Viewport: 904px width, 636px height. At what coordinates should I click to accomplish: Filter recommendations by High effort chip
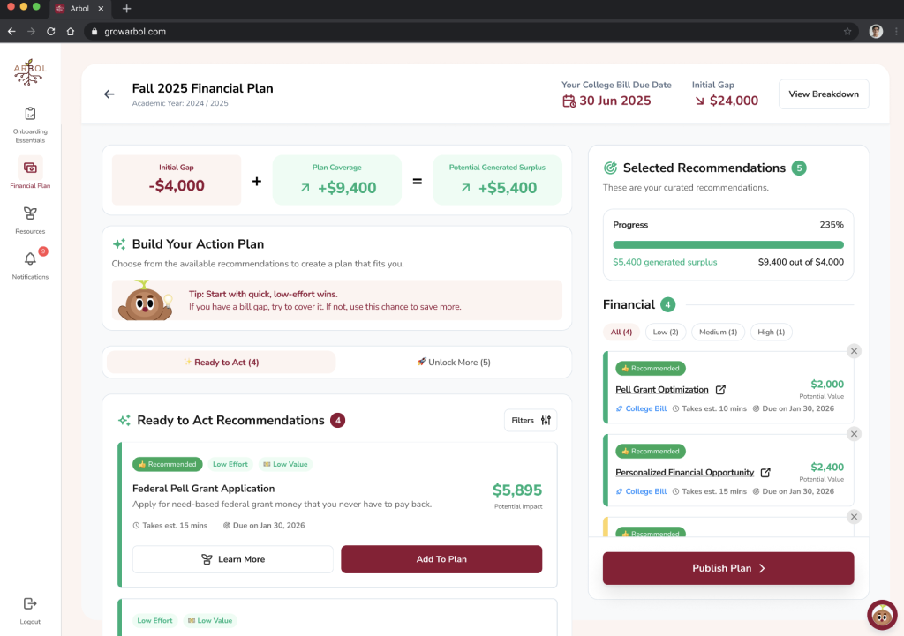pyautogui.click(x=772, y=333)
